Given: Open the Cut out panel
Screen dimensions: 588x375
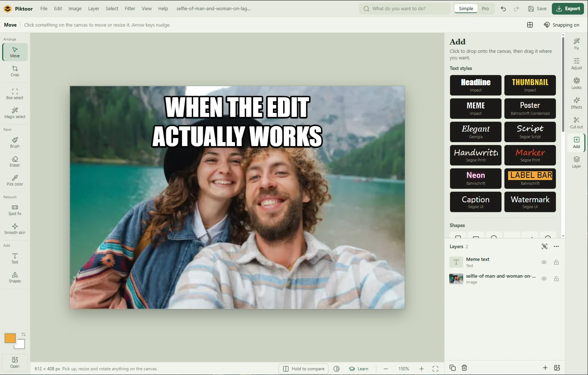Looking at the screenshot, I should coord(576,122).
